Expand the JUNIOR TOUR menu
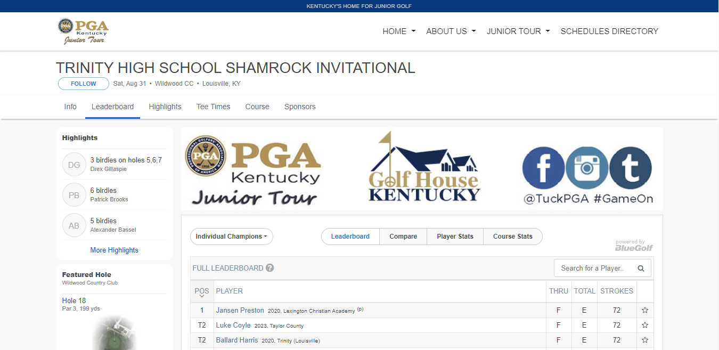 pyautogui.click(x=518, y=31)
